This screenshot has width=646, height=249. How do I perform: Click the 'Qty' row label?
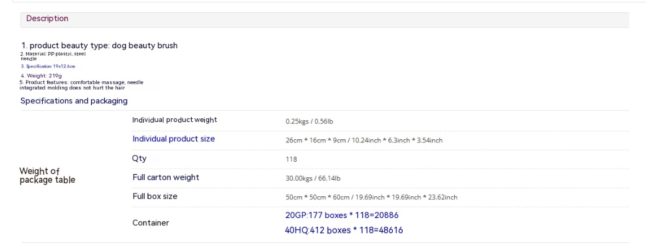click(139, 159)
